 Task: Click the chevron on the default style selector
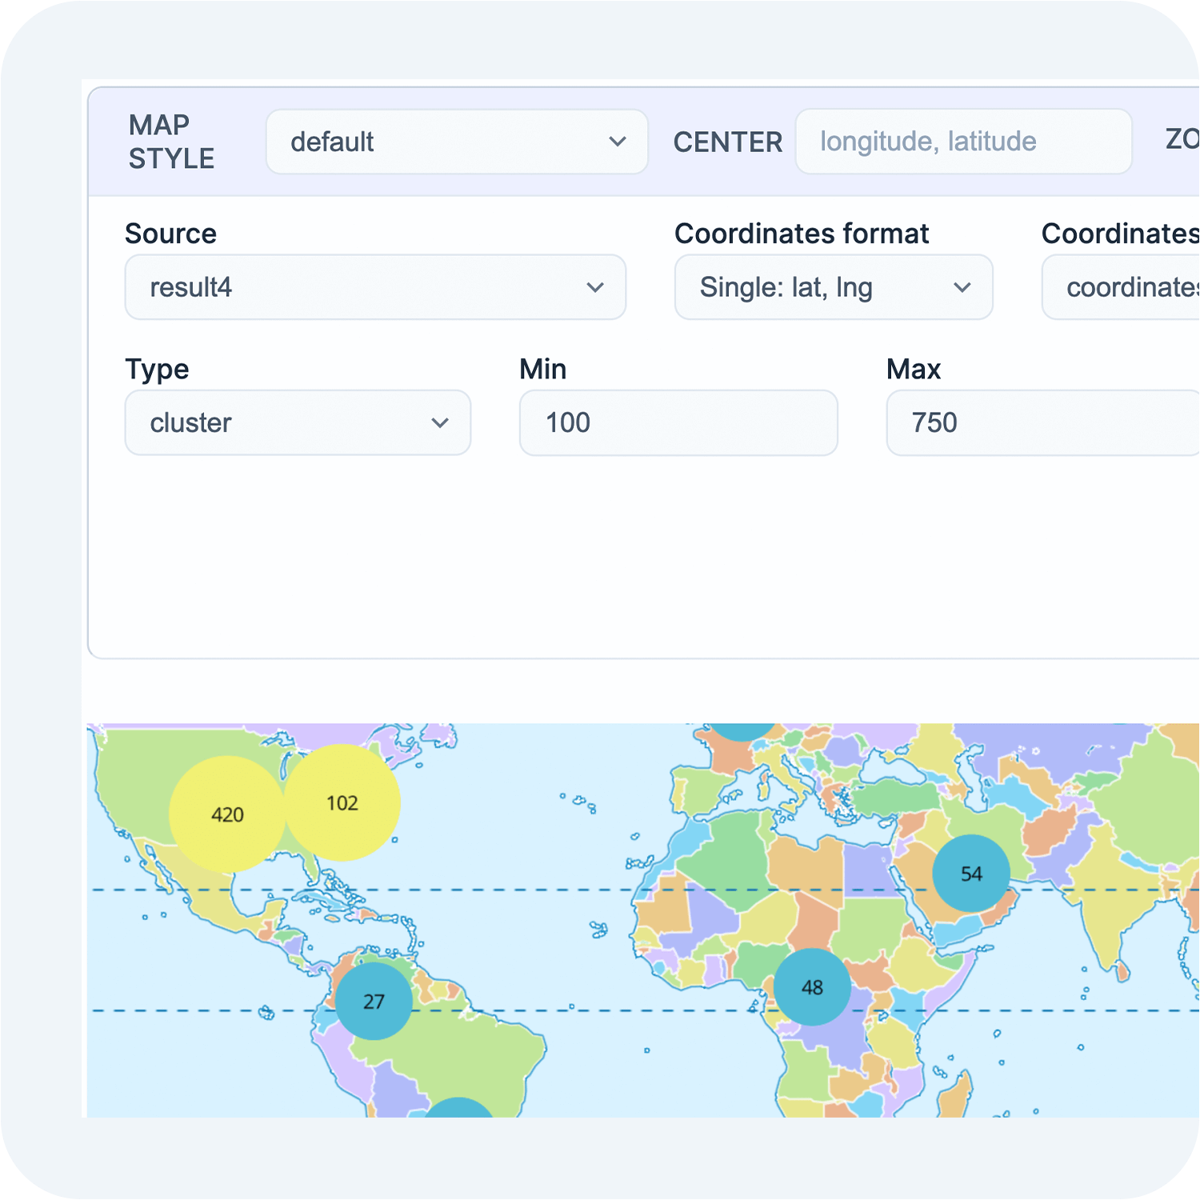[x=618, y=142]
